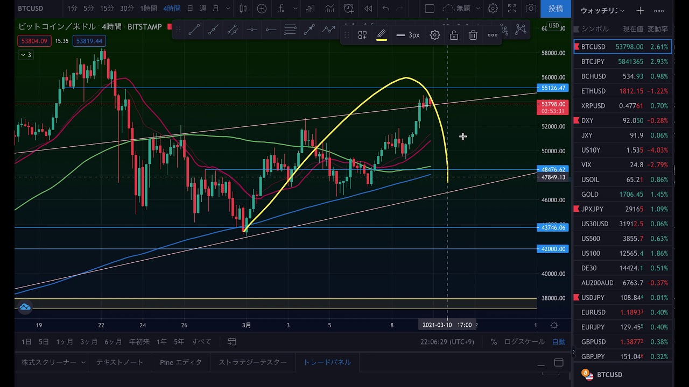The image size is (689, 387).
Task: Enter fullscreen mode
Action: pos(512,9)
